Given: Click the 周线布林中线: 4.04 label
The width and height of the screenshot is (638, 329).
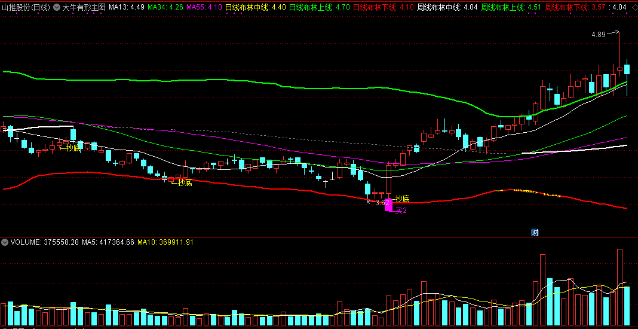Looking at the screenshot, I should (447, 7).
